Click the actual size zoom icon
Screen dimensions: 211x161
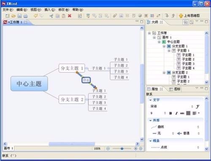pyautogui.click(x=141, y=148)
